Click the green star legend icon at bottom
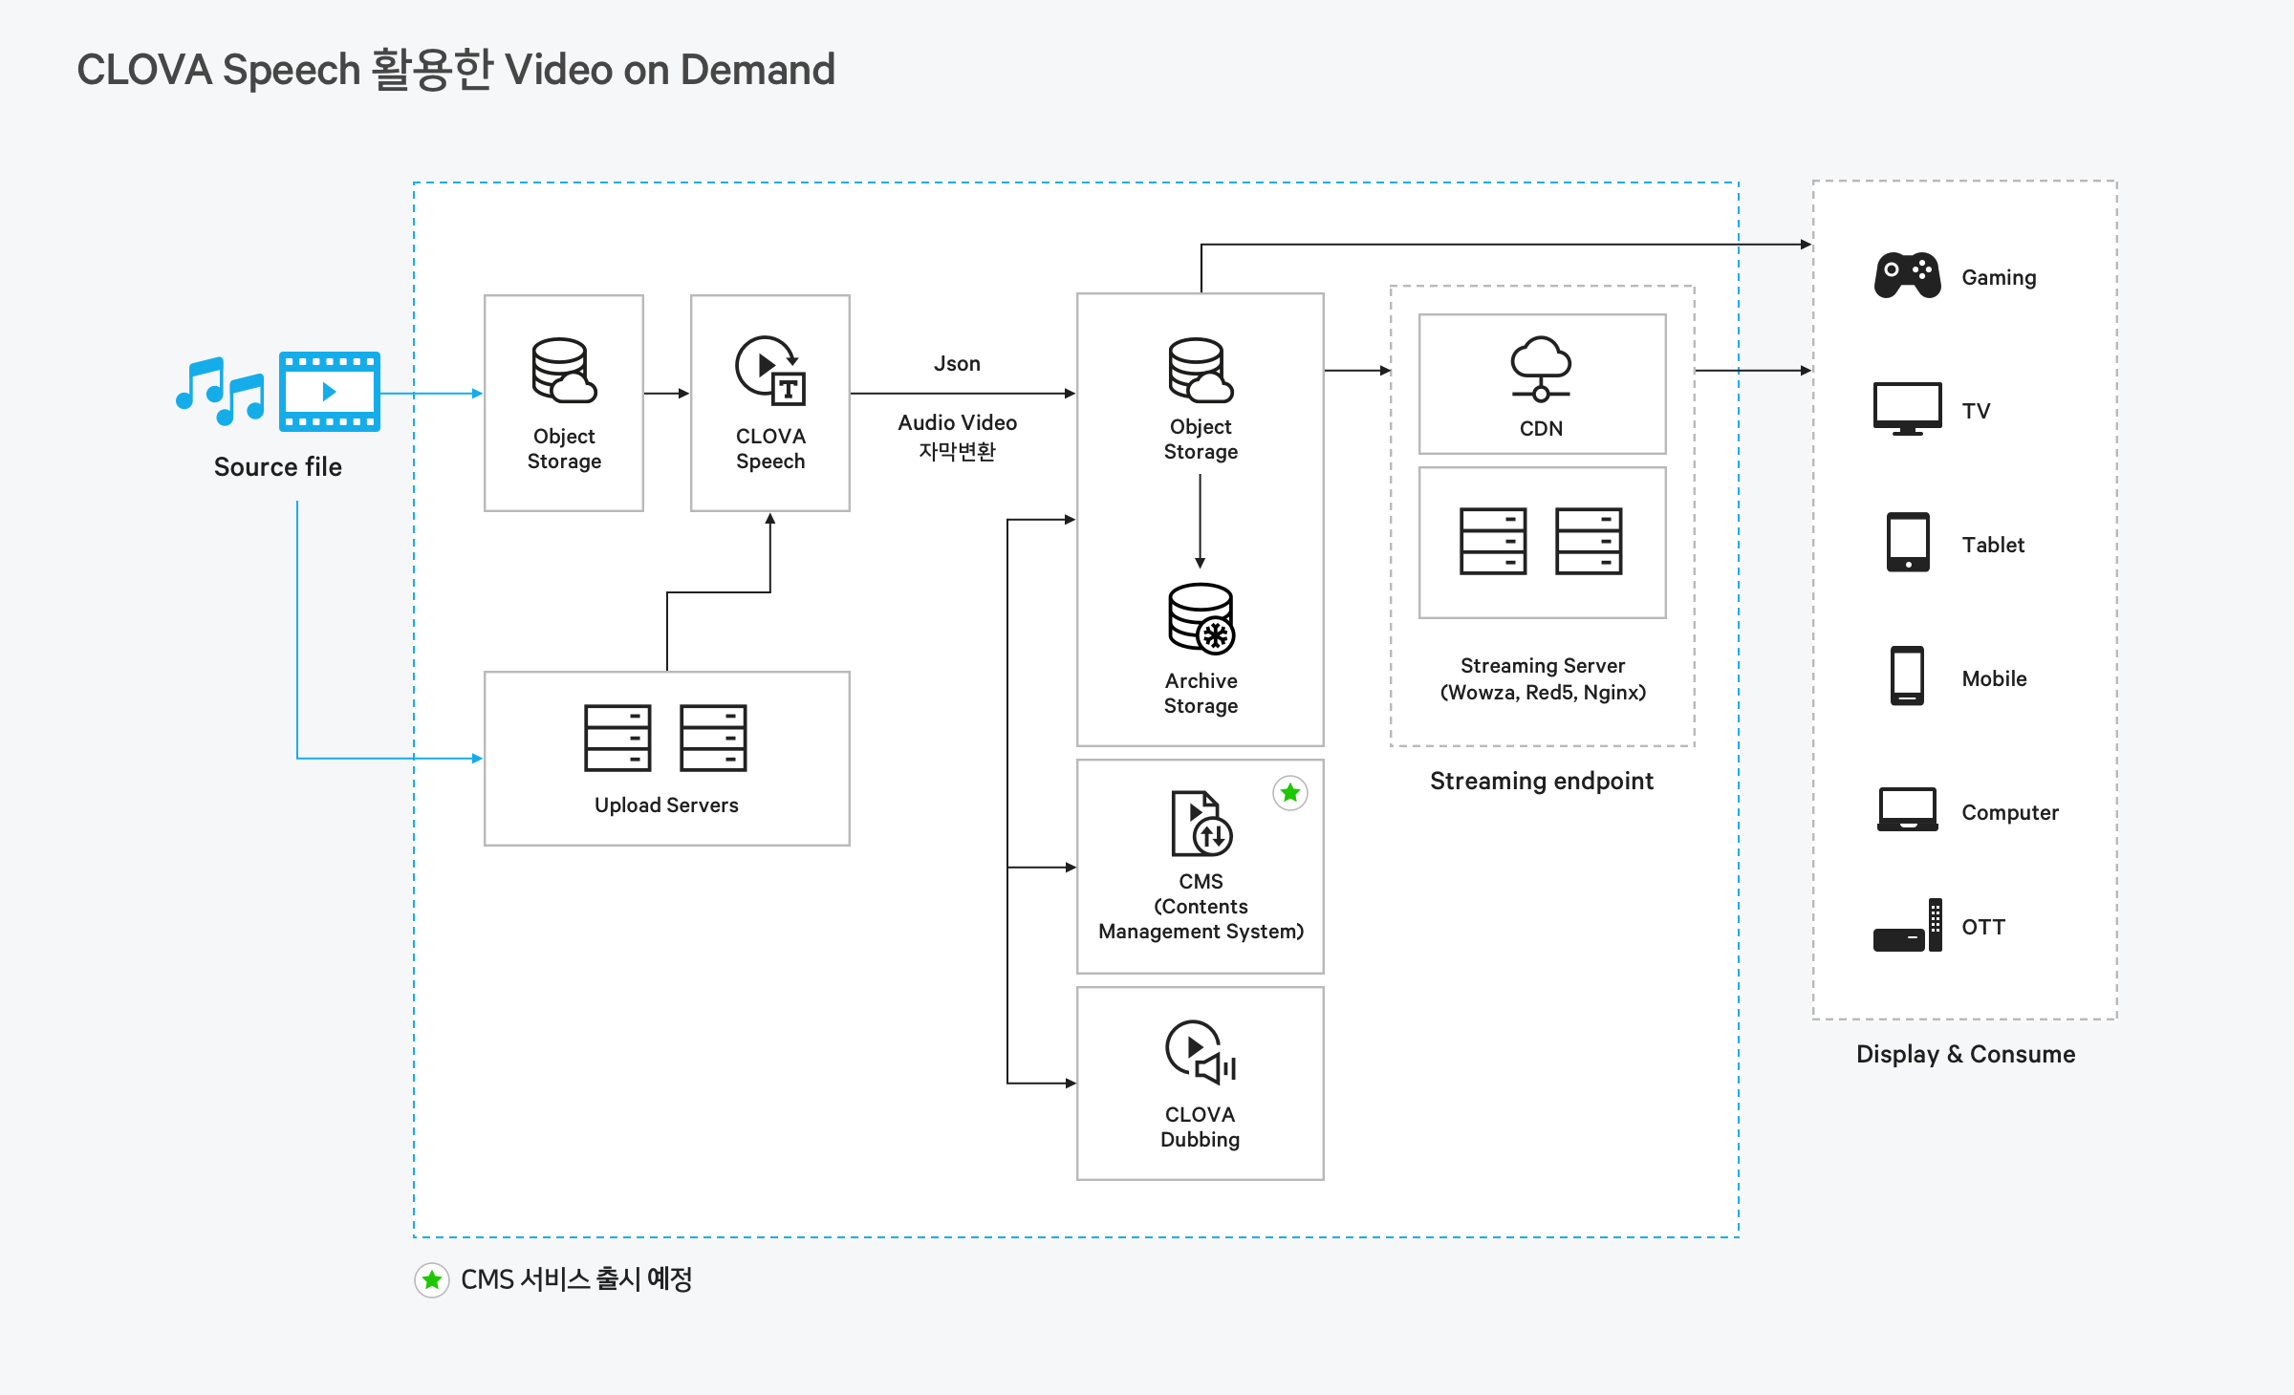 432,1279
